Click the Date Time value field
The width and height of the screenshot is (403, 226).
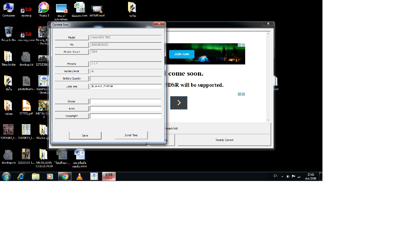(126, 87)
